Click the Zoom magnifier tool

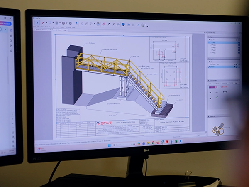(x=143, y=25)
